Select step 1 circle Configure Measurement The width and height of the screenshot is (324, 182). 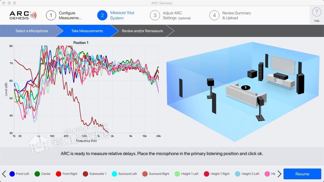coord(51,15)
